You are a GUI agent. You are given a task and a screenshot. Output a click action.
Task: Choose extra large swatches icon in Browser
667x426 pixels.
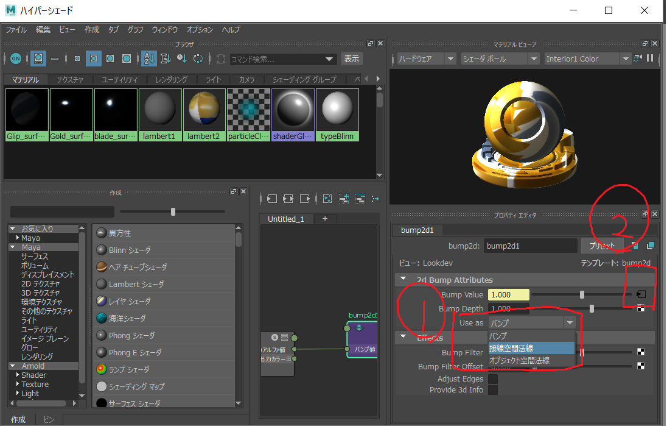coord(127,59)
